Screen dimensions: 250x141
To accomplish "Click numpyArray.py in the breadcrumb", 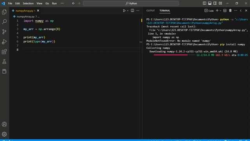I will coord(25,16).
